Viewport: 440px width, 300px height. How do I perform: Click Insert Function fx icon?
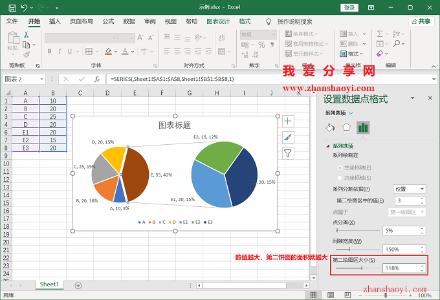pos(96,80)
